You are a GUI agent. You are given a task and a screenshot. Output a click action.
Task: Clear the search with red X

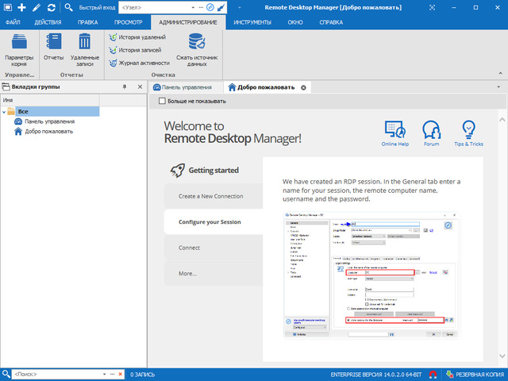pyautogui.click(x=120, y=374)
